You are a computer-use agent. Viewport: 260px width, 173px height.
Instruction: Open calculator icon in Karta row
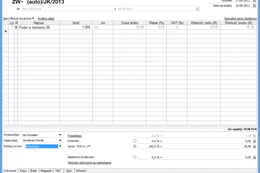(x=254, y=147)
